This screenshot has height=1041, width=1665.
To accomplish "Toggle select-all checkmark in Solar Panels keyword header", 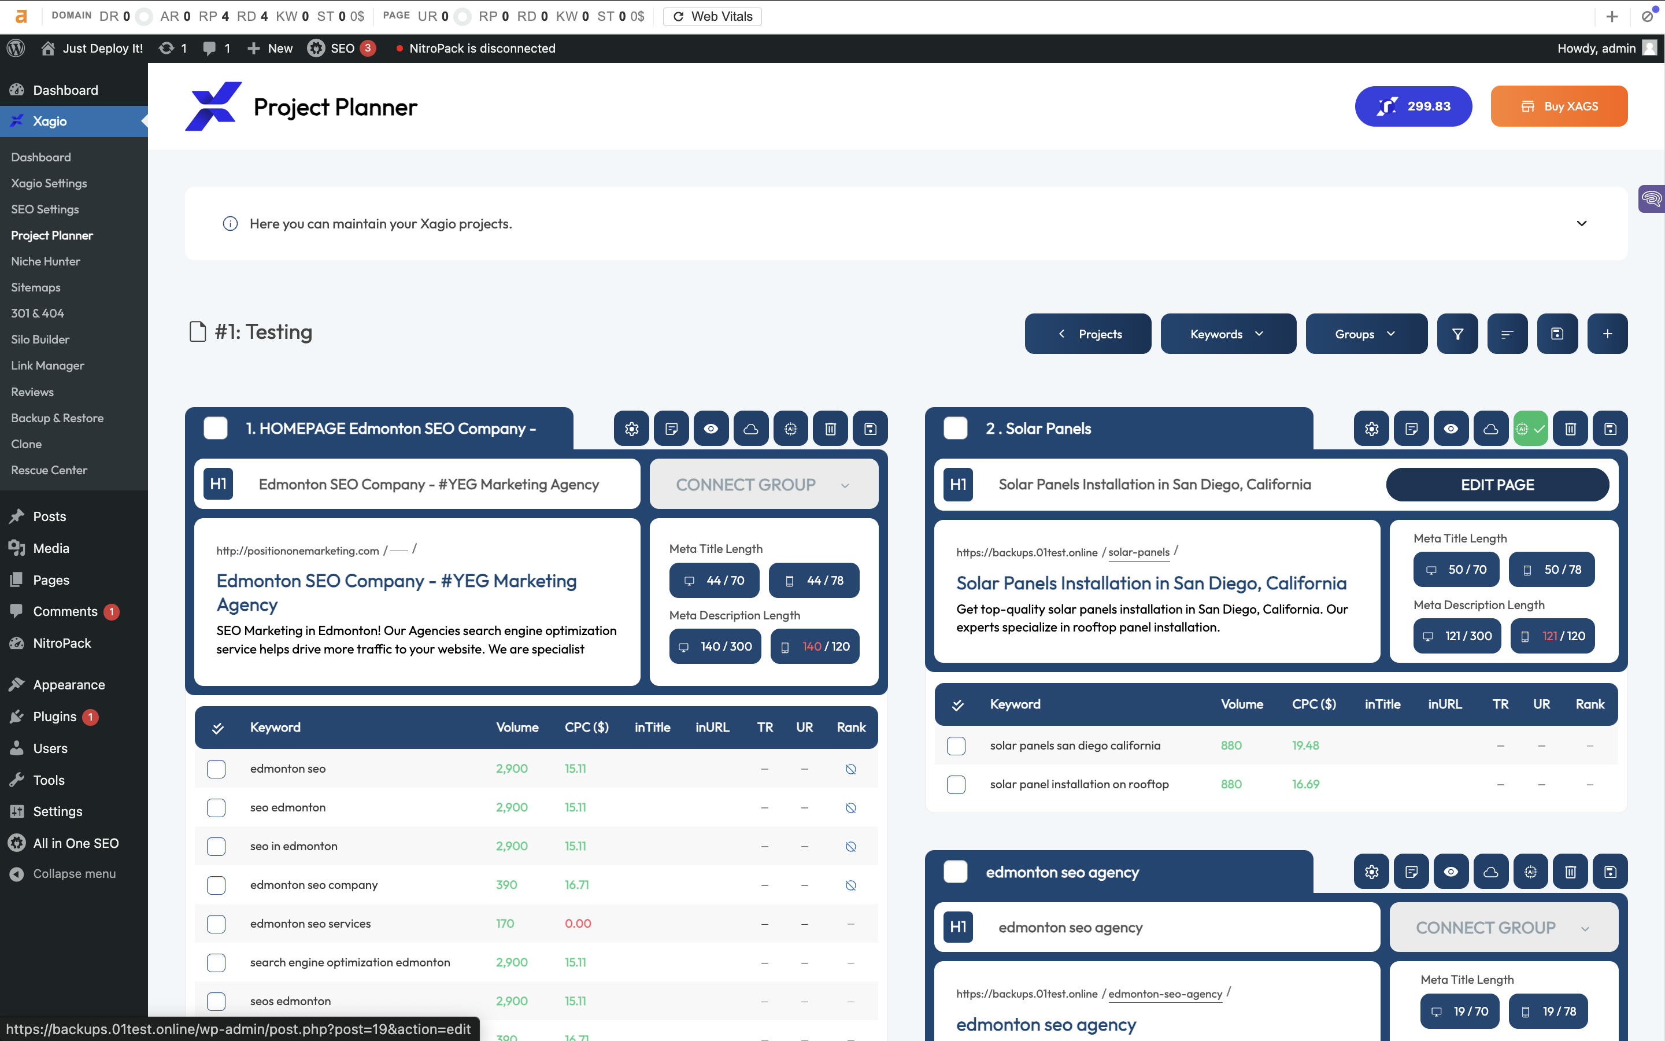I will pos(957,705).
